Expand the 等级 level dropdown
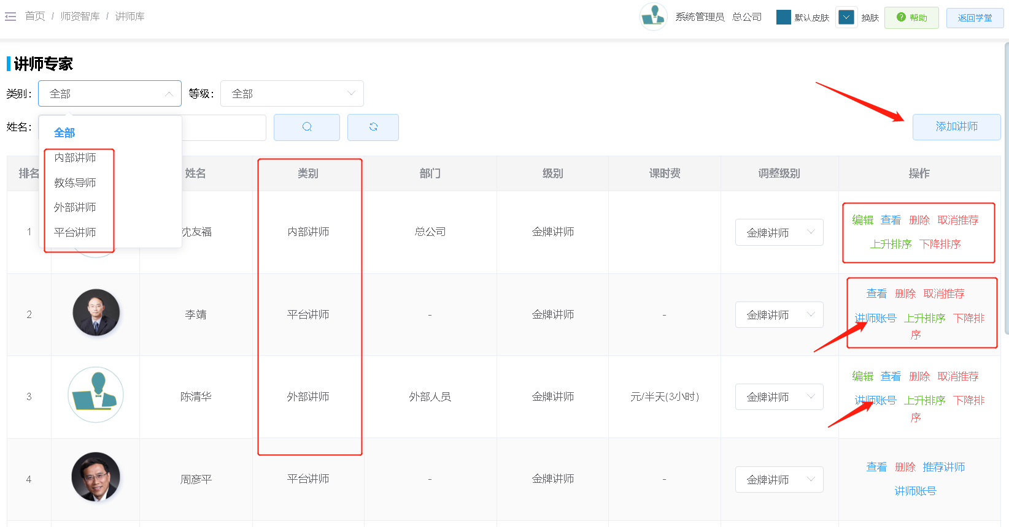The image size is (1009, 527). click(292, 94)
